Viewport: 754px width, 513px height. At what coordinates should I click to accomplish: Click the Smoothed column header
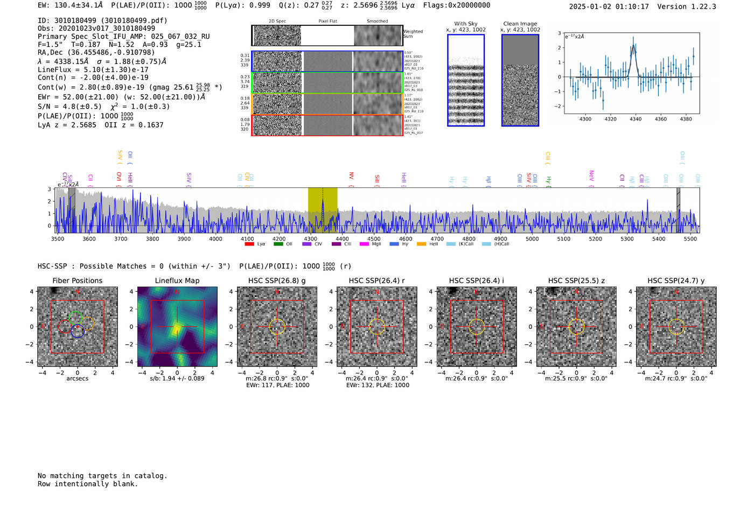pyautogui.click(x=378, y=22)
